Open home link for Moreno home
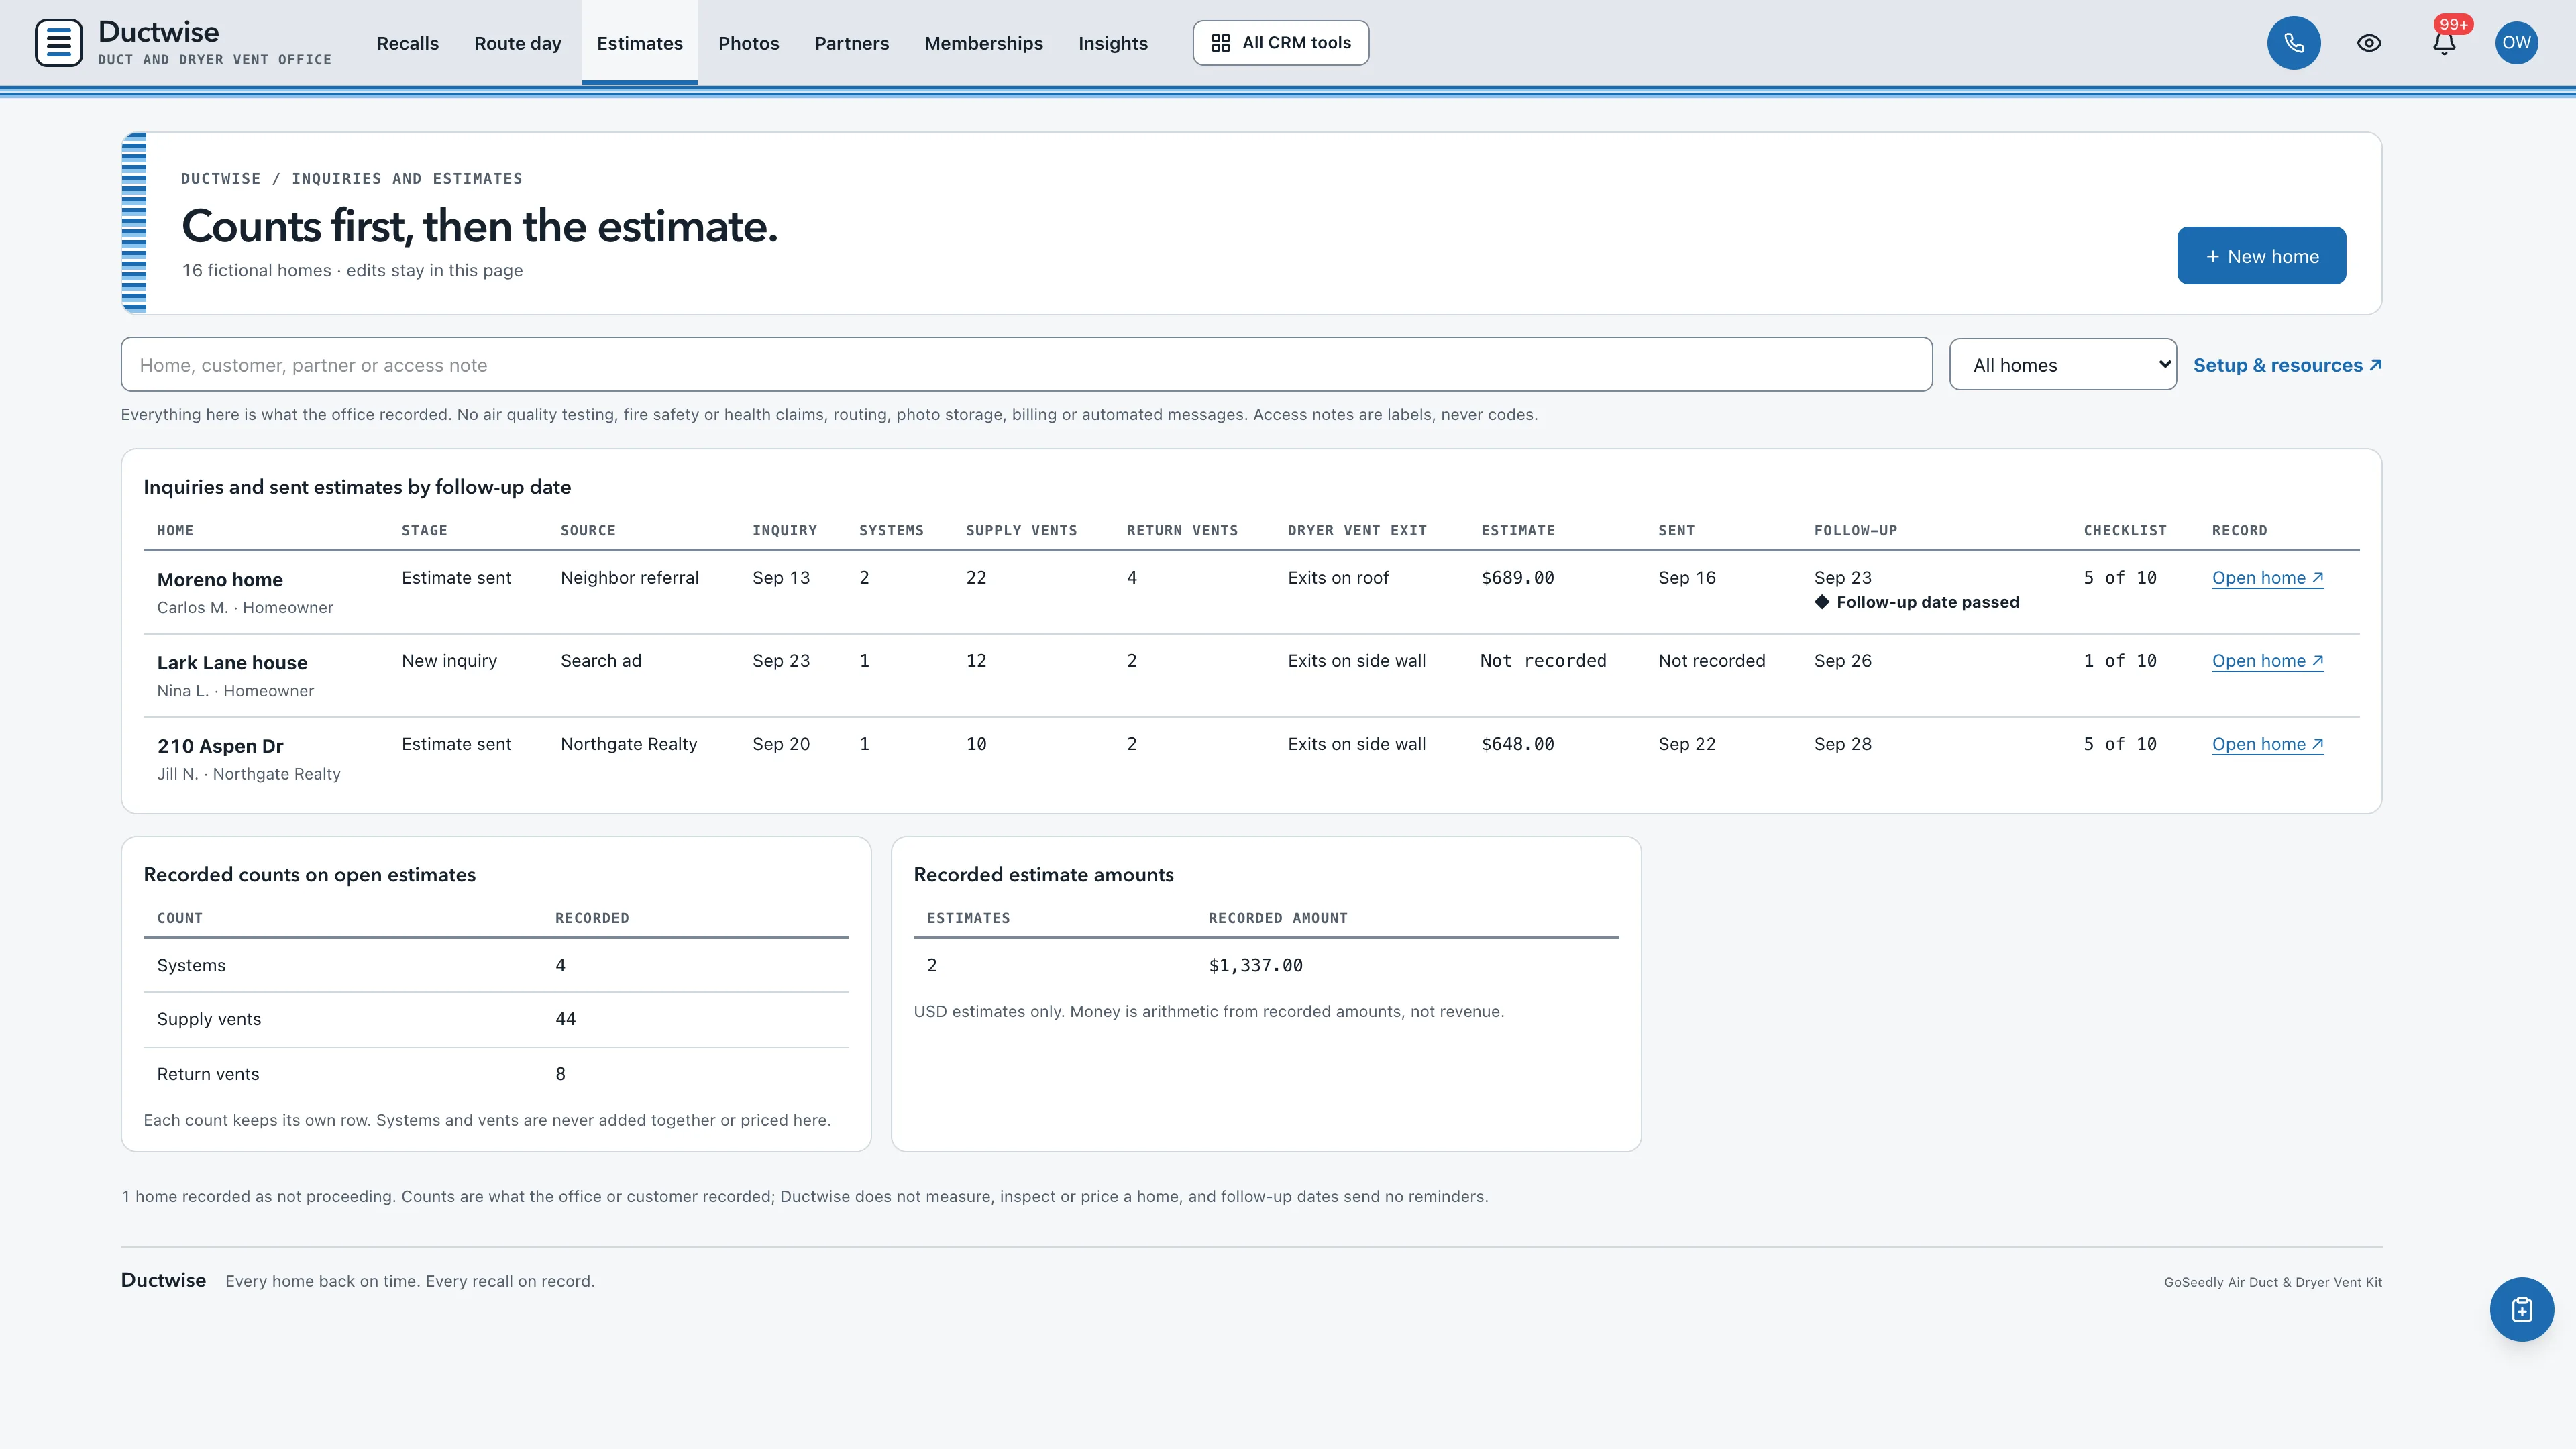Screen dimensions: 2576x1449 click(x=2267, y=578)
